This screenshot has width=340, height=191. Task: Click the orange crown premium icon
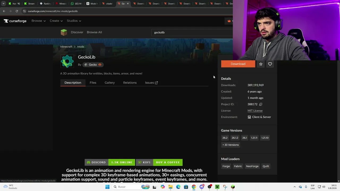[x=229, y=21]
